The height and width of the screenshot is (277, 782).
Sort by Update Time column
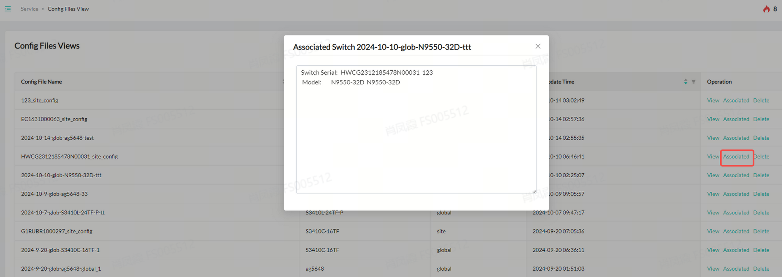[x=685, y=82]
